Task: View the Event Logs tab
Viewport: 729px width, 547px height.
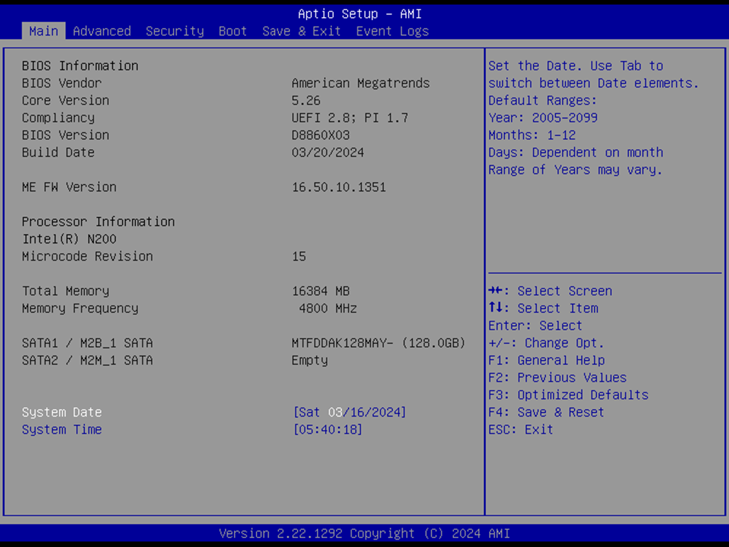Action: click(392, 31)
